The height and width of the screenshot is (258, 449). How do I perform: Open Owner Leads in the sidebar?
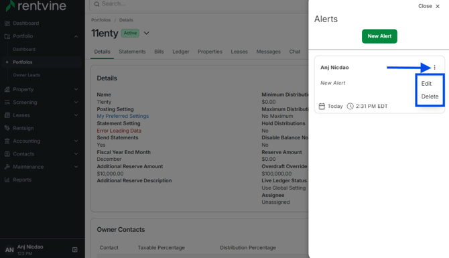(26, 75)
